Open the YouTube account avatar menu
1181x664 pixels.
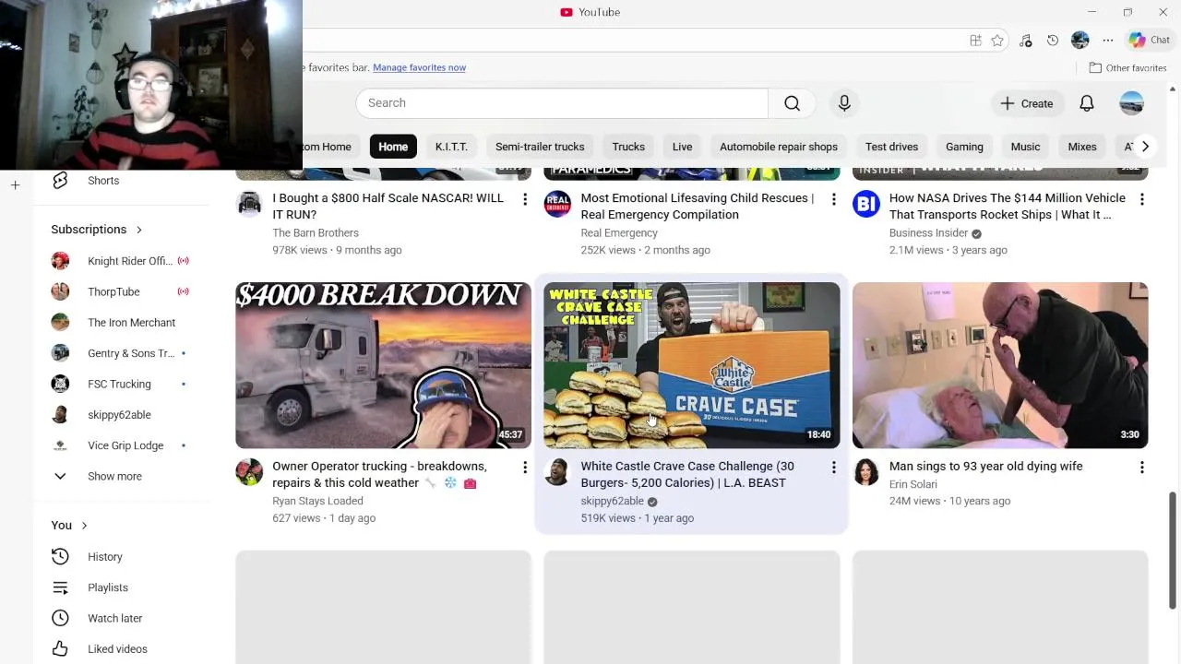pyautogui.click(x=1132, y=103)
